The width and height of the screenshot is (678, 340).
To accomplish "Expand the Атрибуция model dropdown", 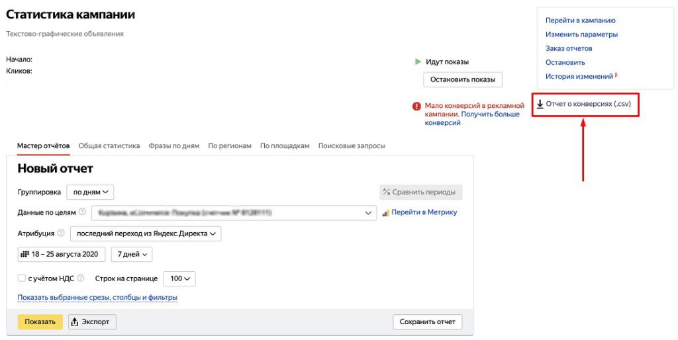I will point(145,234).
